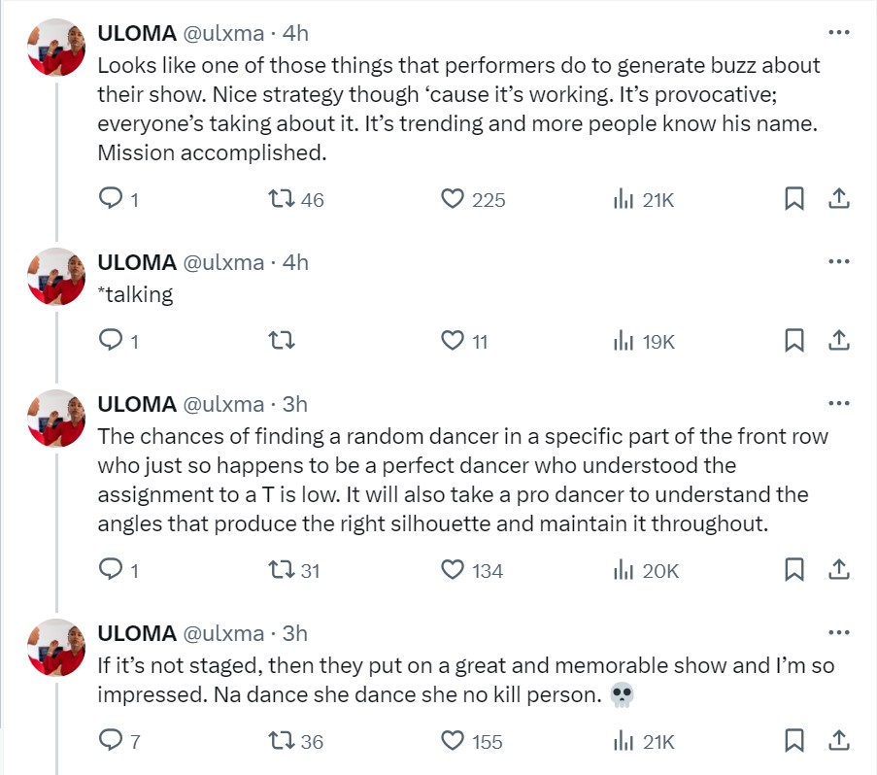Share the first tweet about generating buzz
This screenshot has height=775, width=877.
click(x=838, y=199)
